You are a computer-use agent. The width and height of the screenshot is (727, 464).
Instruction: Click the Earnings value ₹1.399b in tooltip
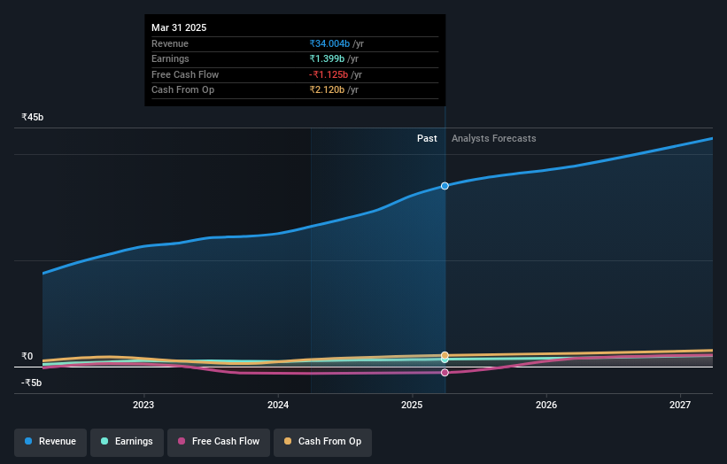click(327, 58)
